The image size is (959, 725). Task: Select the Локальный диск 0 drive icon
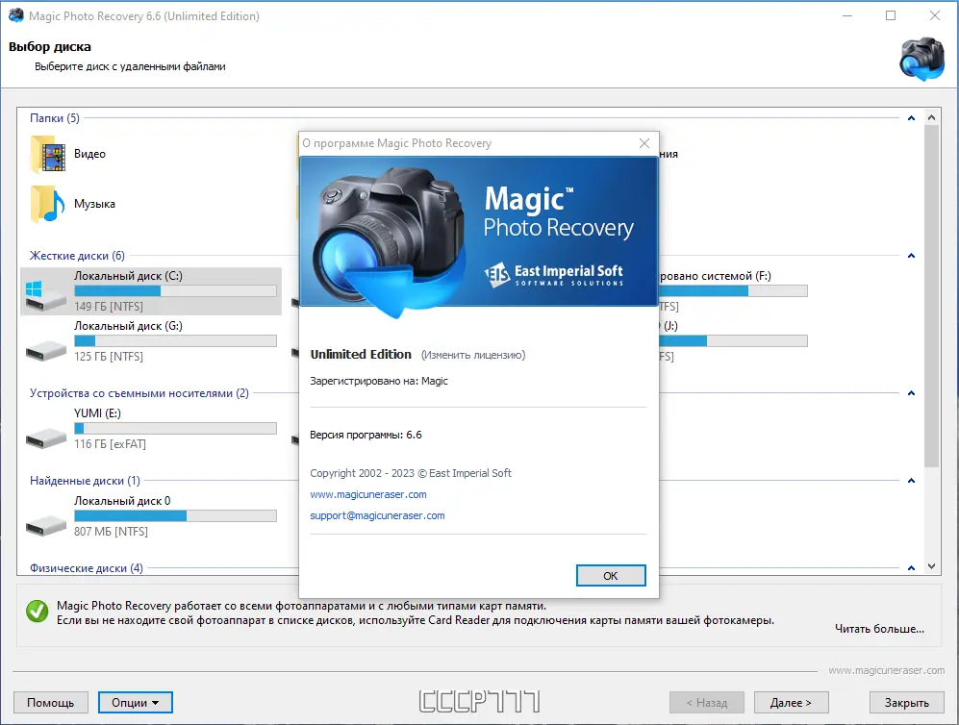point(46,524)
